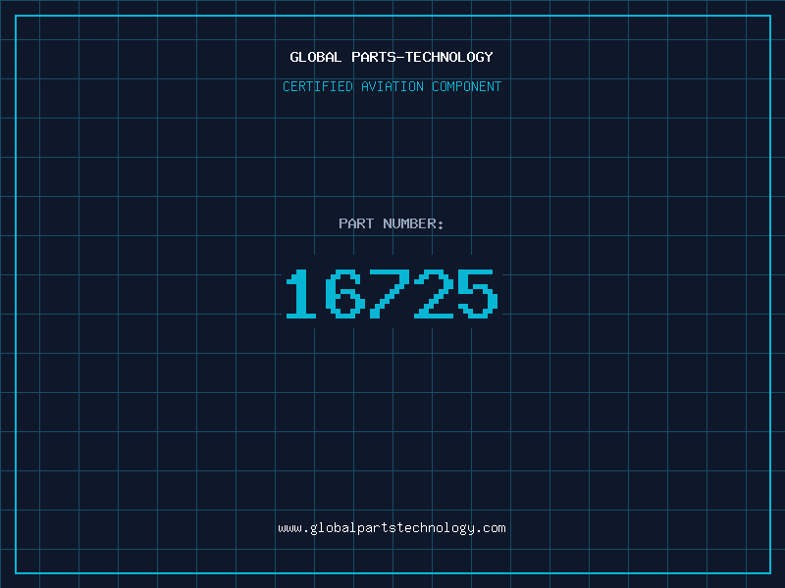
Task: Select the CERTIFIED AVIATION COMPONENT subtitle
Action: pos(392,86)
